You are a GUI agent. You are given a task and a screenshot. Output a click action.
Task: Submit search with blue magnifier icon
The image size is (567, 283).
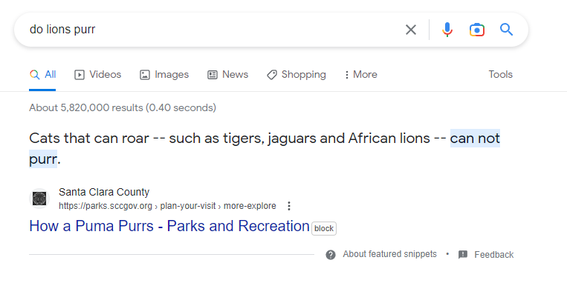tap(506, 30)
